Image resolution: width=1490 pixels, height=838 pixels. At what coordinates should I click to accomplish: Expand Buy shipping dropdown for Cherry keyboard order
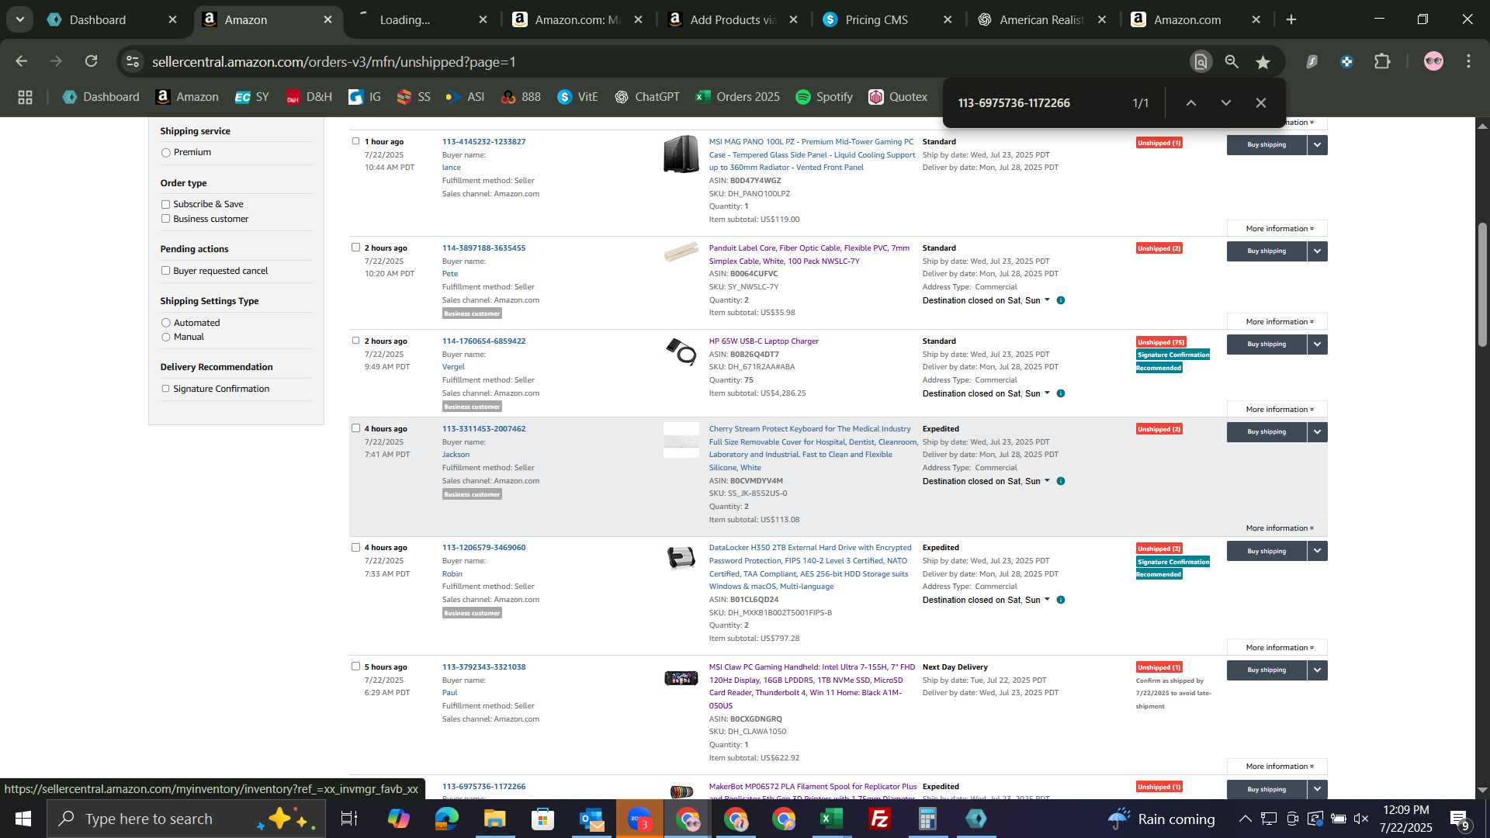click(x=1317, y=432)
